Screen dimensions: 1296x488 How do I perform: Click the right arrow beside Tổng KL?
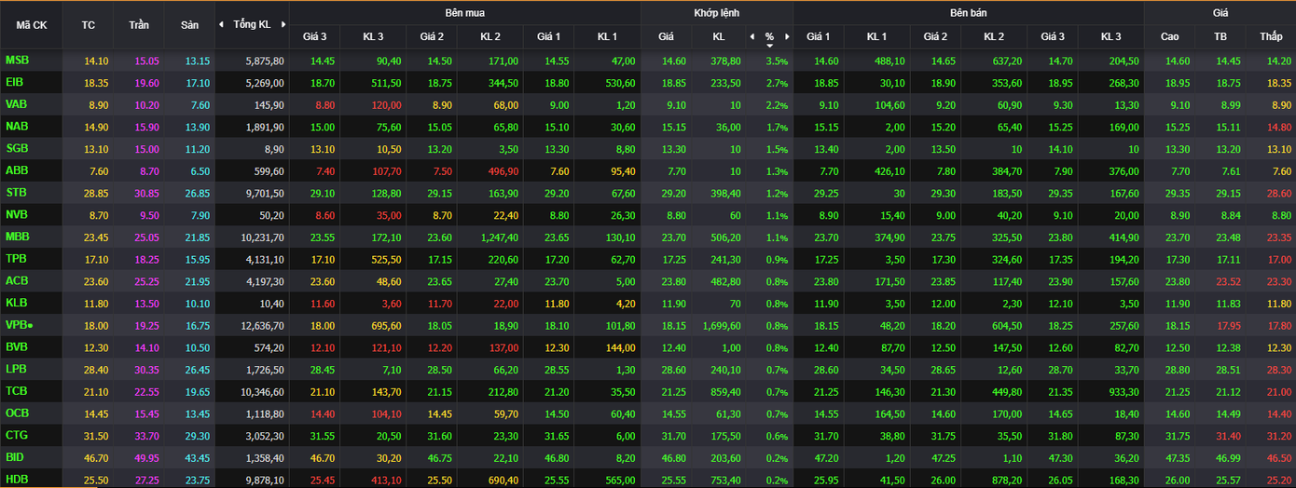[283, 25]
